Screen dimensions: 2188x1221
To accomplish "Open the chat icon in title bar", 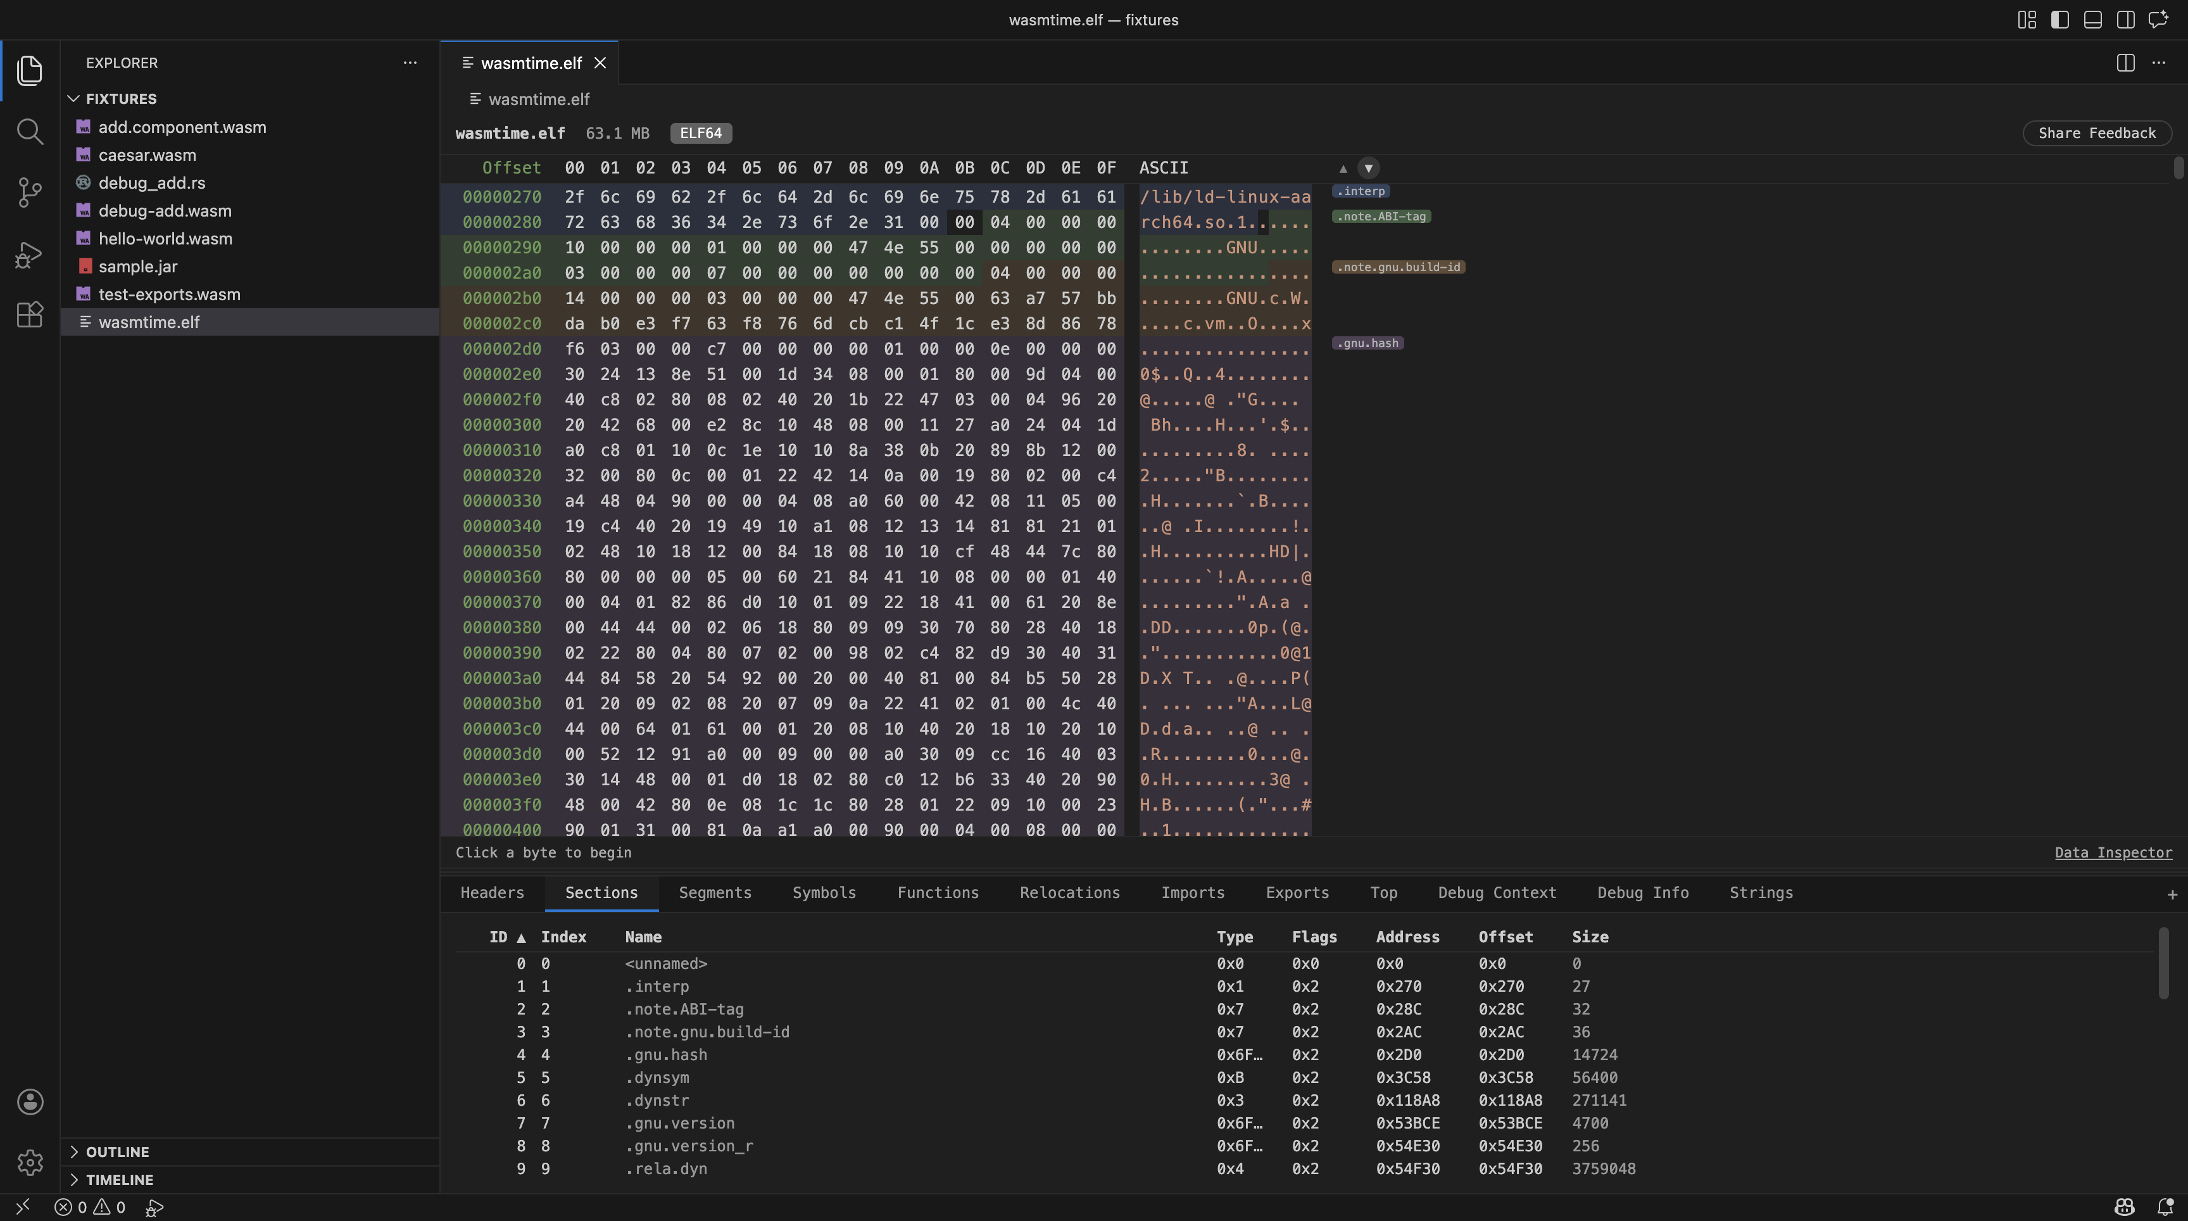I will (x=2159, y=20).
